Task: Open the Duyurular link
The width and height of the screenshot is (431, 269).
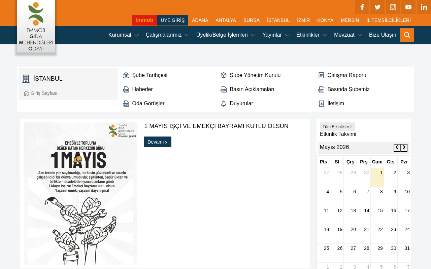Action: (241, 104)
